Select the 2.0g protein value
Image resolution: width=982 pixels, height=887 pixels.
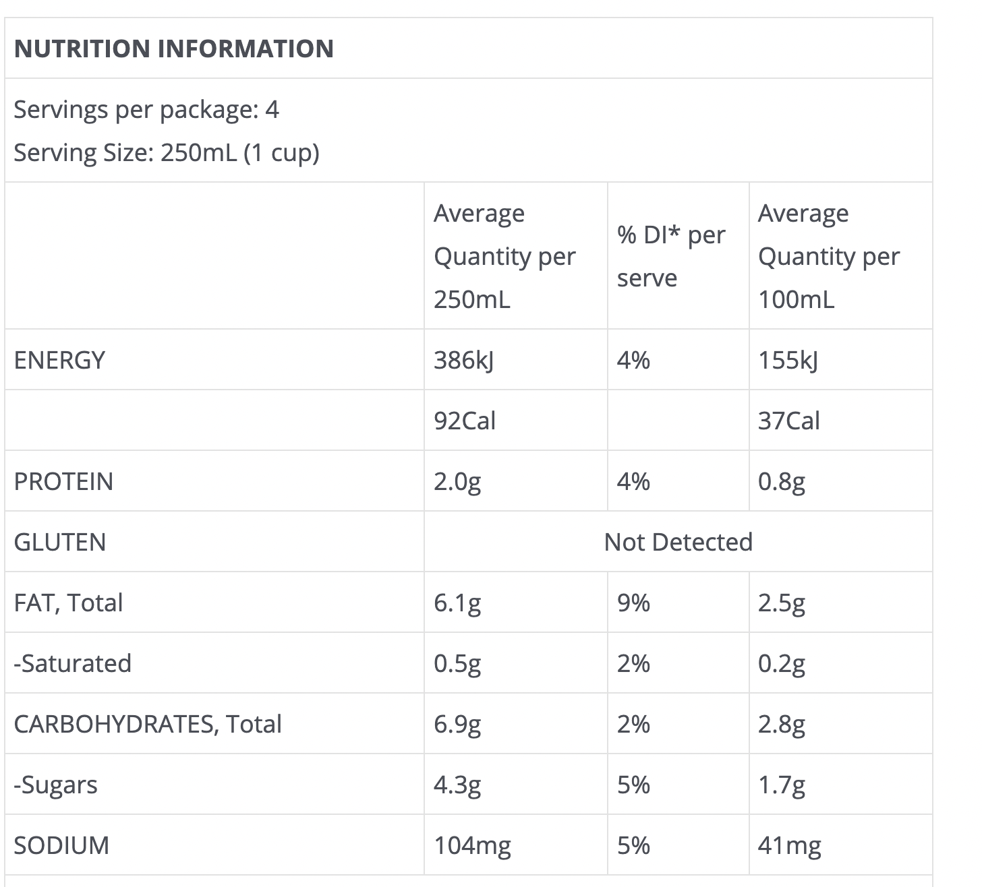457,481
